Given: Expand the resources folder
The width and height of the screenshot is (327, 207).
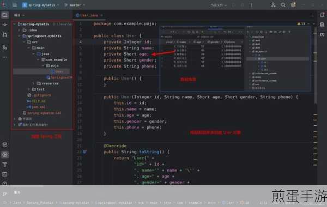Looking at the screenshot, I should click(x=34, y=83).
